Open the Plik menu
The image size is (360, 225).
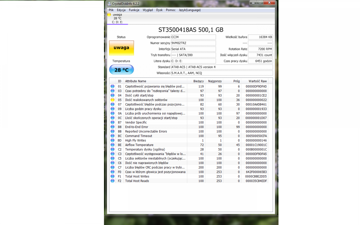111,10
